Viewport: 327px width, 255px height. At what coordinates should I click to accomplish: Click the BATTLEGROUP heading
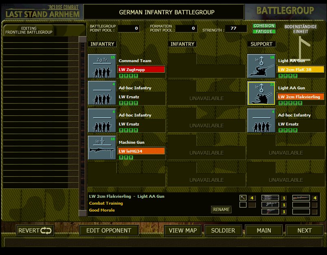[x=285, y=11]
